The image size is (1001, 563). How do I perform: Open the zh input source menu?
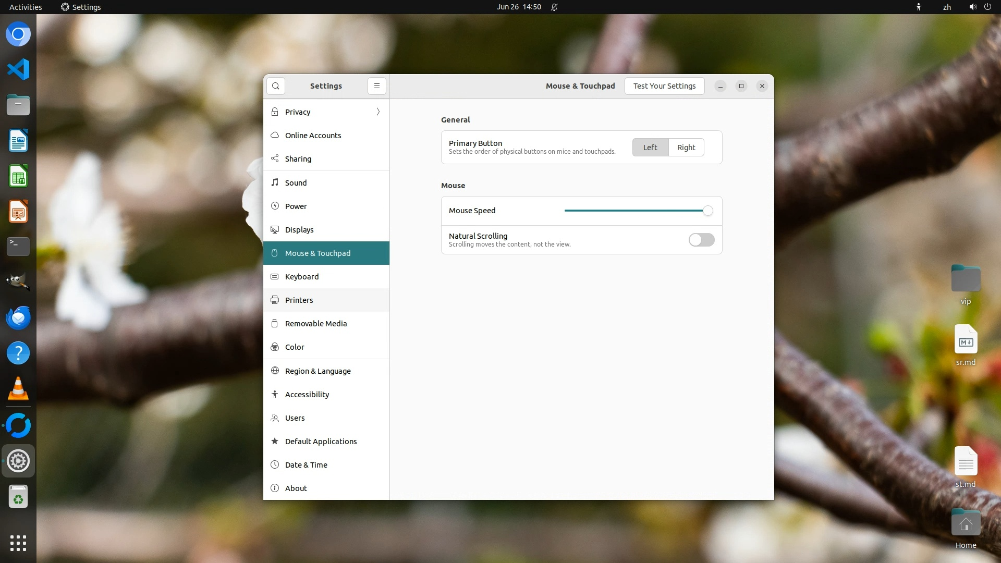click(x=947, y=7)
